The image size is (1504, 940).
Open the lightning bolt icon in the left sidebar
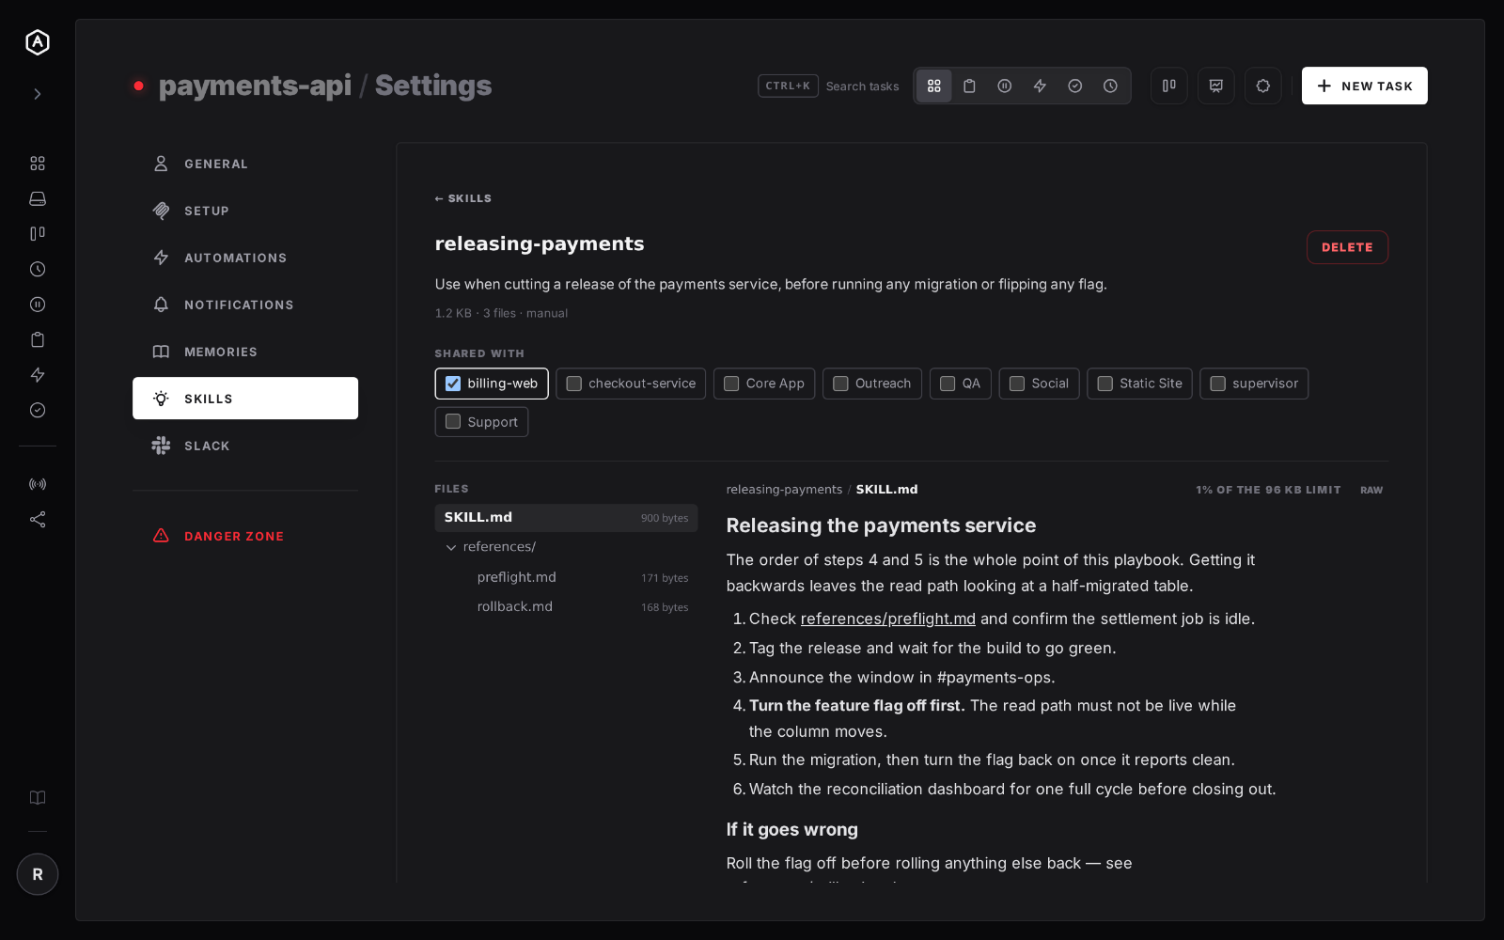tap(38, 375)
